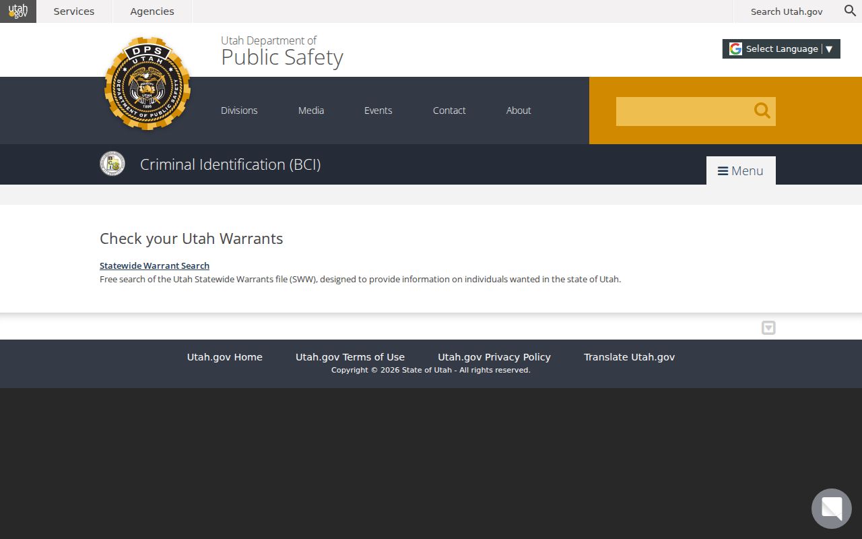This screenshot has height=539, width=862.
Task: Click the Utah.gov search magnifier icon
Action: [x=850, y=11]
